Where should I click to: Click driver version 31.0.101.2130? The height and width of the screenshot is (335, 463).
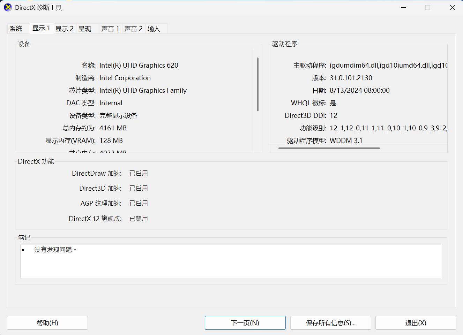351,78
